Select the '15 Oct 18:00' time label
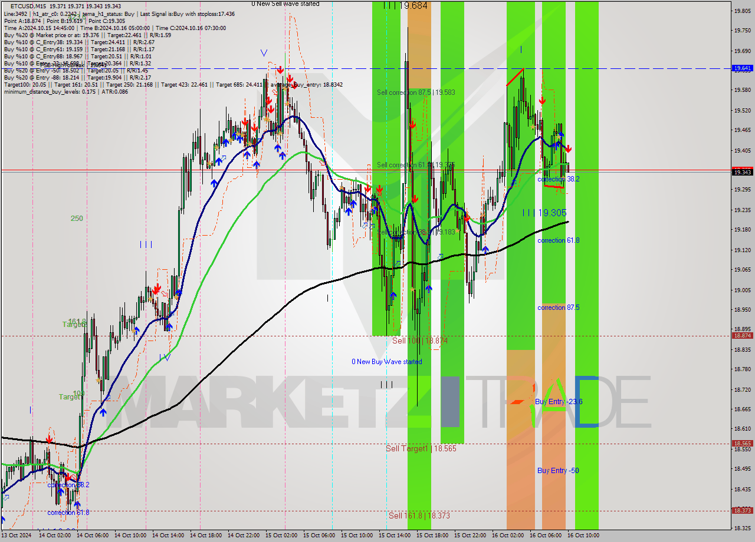Screen dimensions: 755x542 [433, 536]
